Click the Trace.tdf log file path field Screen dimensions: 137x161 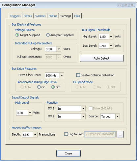pyautogui.click(x=100, y=134)
